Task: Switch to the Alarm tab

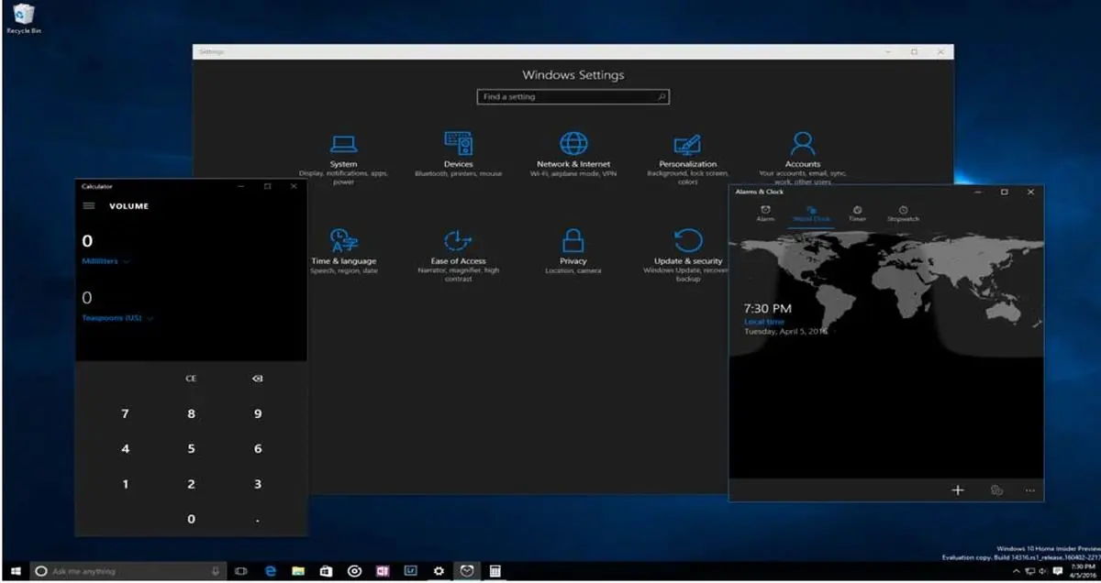Action: (765, 214)
